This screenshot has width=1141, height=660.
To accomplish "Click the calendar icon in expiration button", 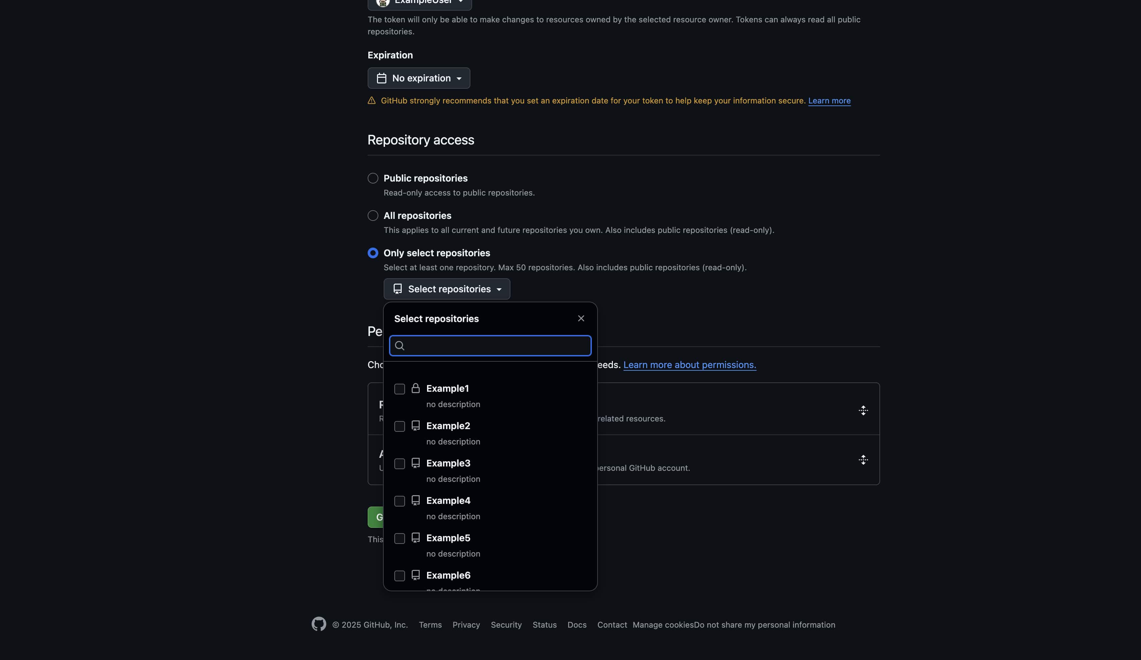I will coord(382,78).
